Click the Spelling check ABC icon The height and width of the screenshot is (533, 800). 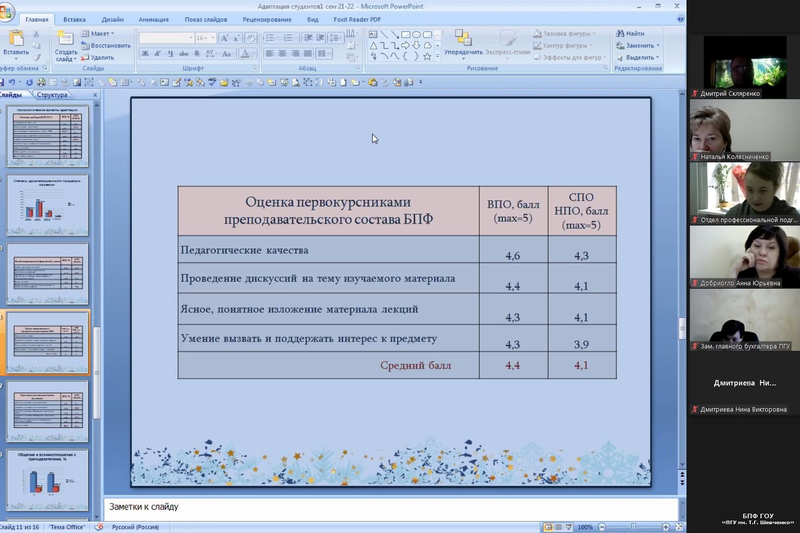coord(212,82)
